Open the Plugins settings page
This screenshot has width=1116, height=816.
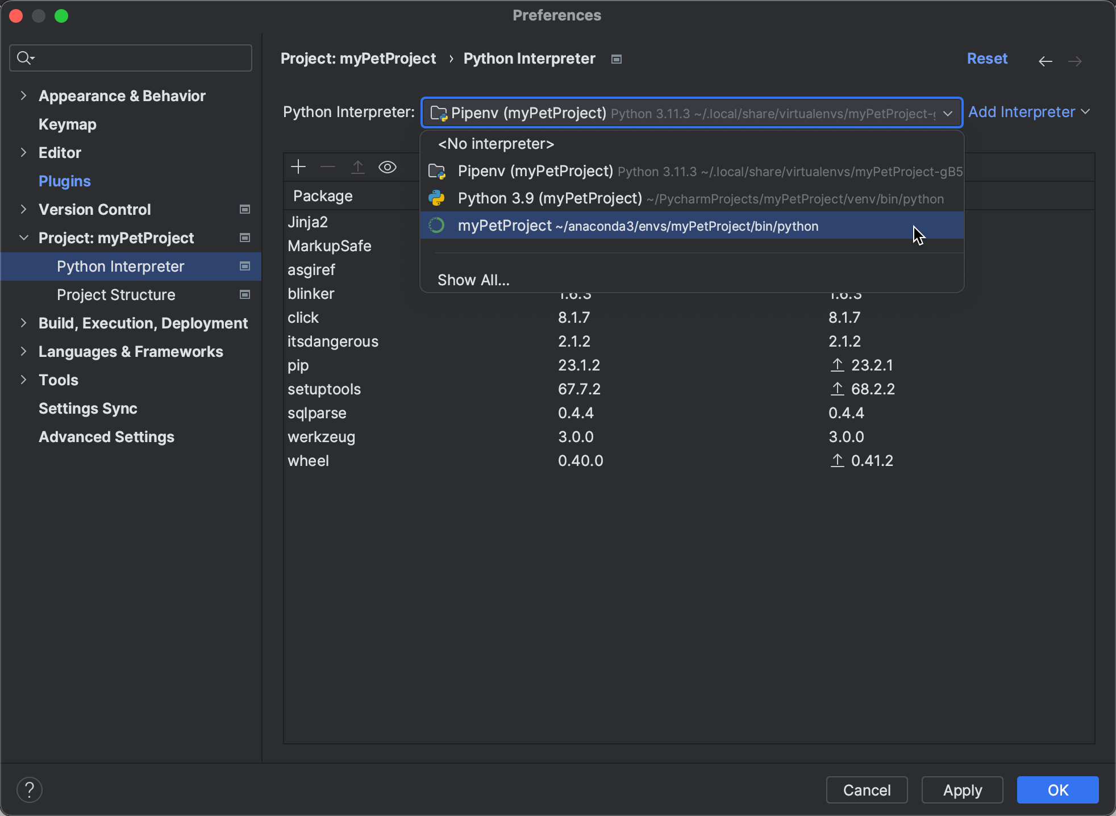tap(64, 181)
